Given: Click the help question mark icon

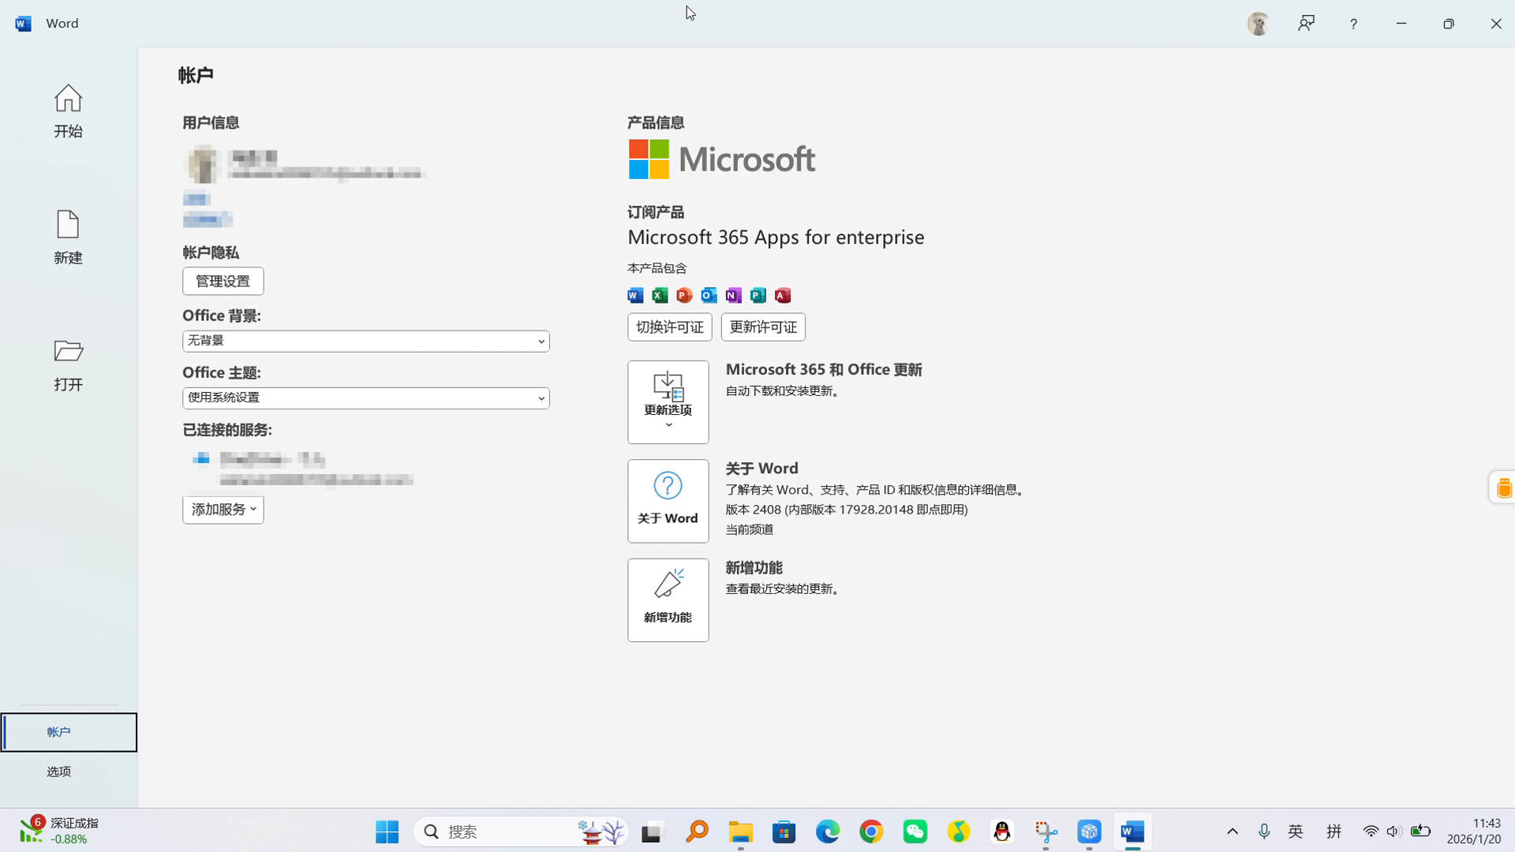Looking at the screenshot, I should pos(1353,24).
